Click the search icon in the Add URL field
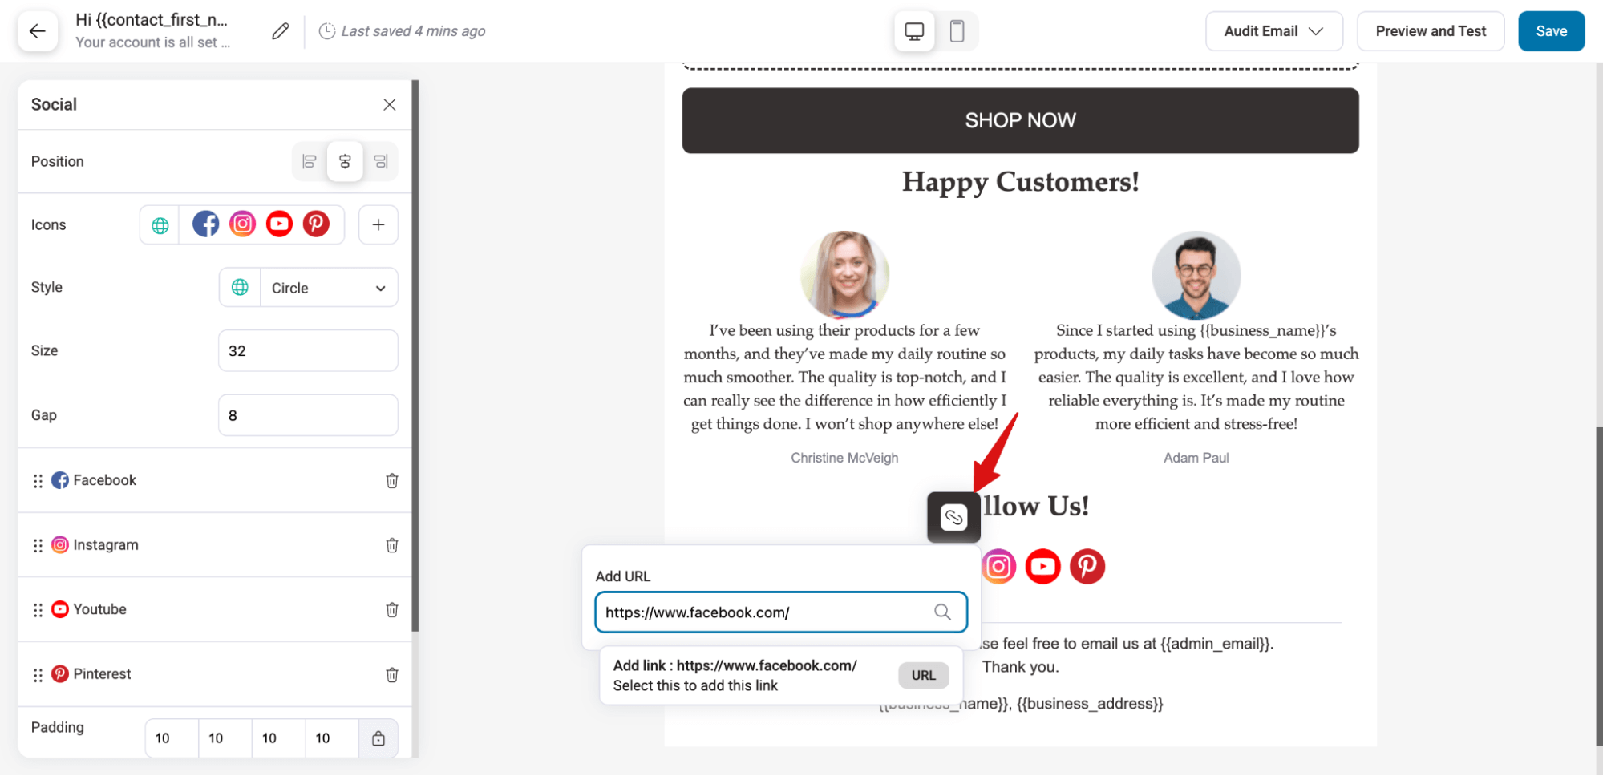 (943, 612)
